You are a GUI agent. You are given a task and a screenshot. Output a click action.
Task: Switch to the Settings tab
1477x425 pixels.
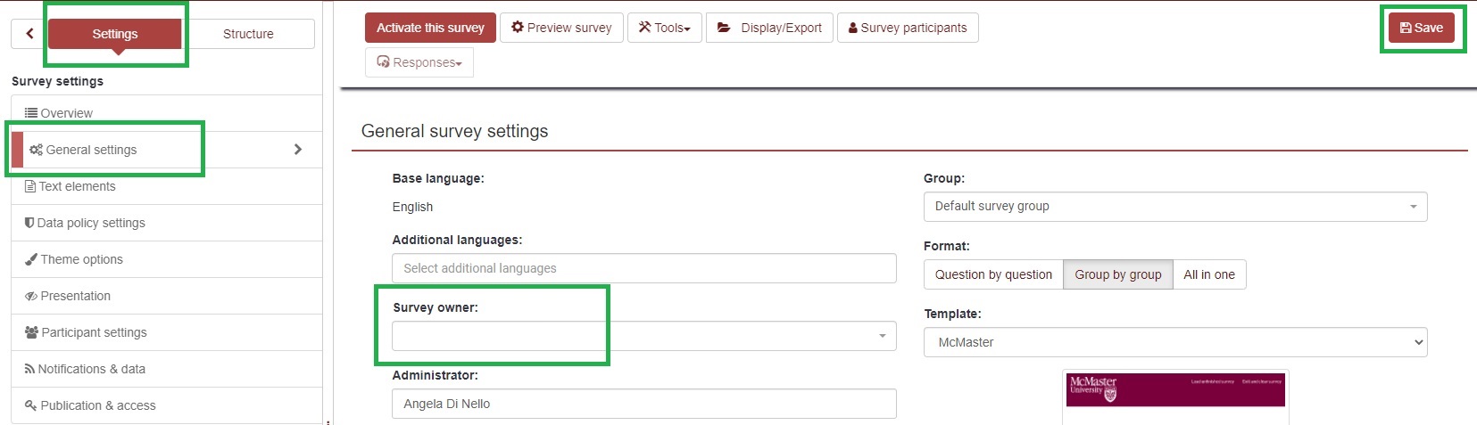pos(115,34)
